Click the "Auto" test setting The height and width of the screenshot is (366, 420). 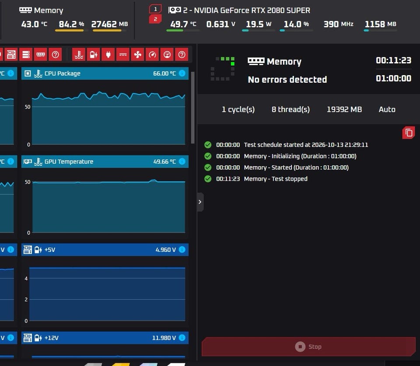(x=387, y=109)
